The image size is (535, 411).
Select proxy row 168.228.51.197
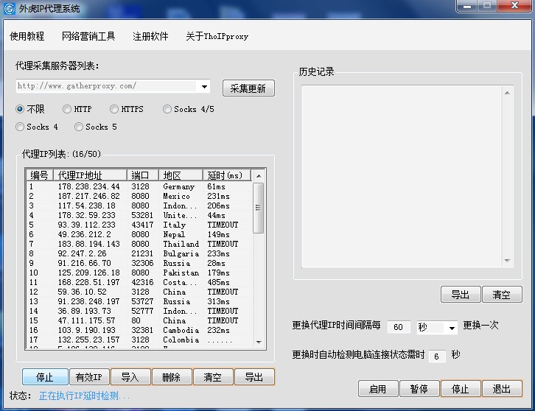139,282
